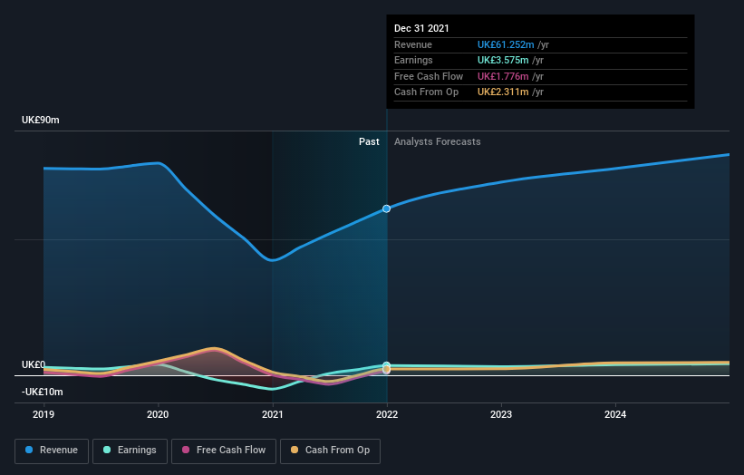Click the orange Cash From Op legend dot
Viewport: 744px width, 475px height.
(295, 450)
